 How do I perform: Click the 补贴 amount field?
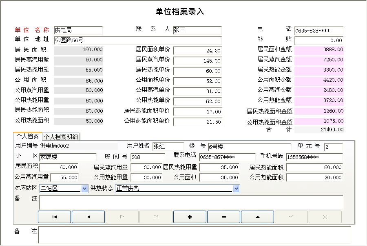(319, 40)
